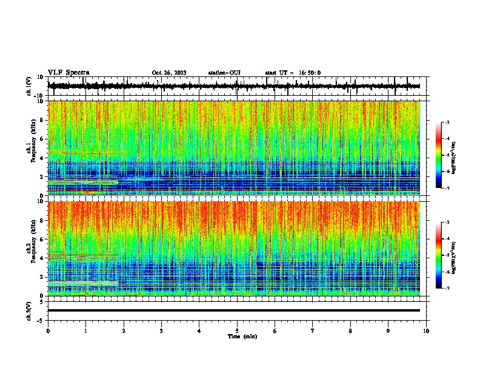Image resolution: width=480 pixels, height=371 pixels.
Task: Click time-axis tick label '7'
Action: pyautogui.click(x=313, y=331)
